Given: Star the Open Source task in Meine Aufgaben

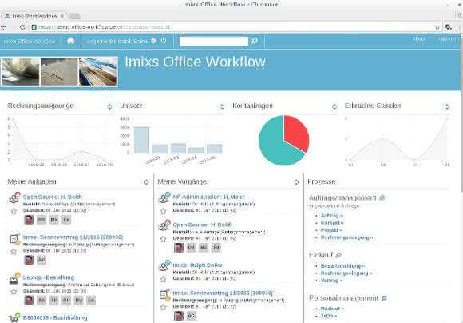Looking at the screenshot, I should pyautogui.click(x=14, y=211).
